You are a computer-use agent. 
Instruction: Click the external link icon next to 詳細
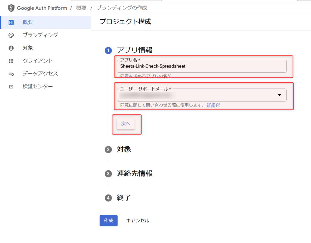point(218,105)
